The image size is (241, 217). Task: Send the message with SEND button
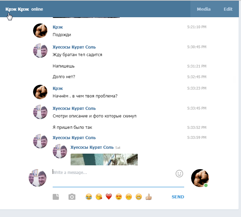coord(178,197)
